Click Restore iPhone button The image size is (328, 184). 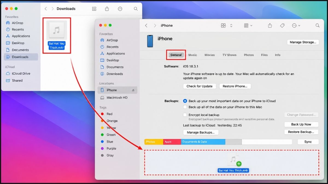235,86
